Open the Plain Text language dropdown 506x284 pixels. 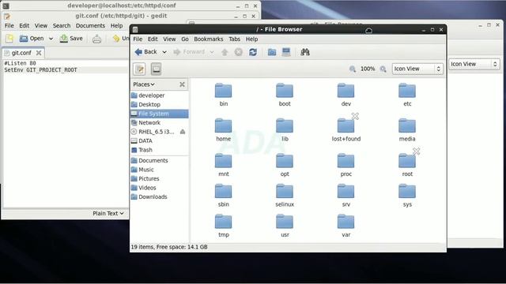coord(108,213)
